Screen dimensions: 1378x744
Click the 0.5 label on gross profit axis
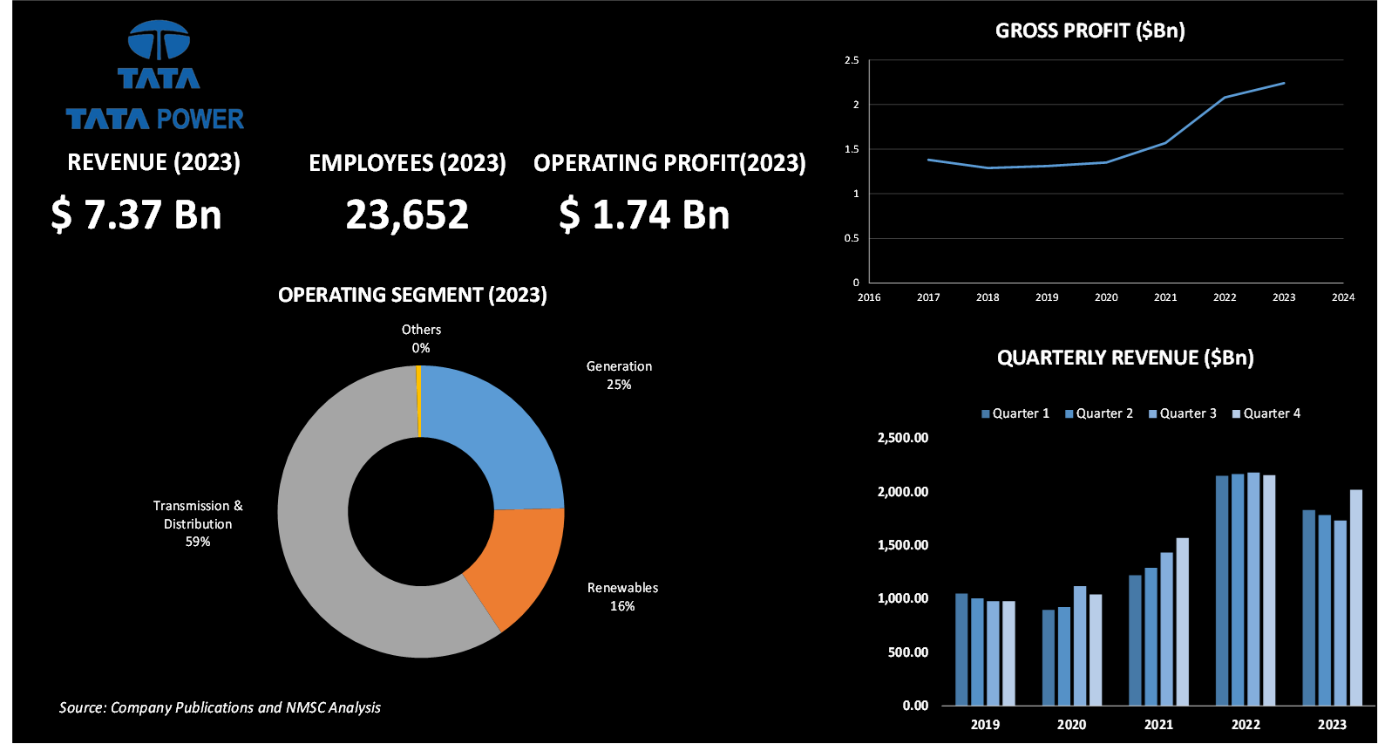(852, 238)
